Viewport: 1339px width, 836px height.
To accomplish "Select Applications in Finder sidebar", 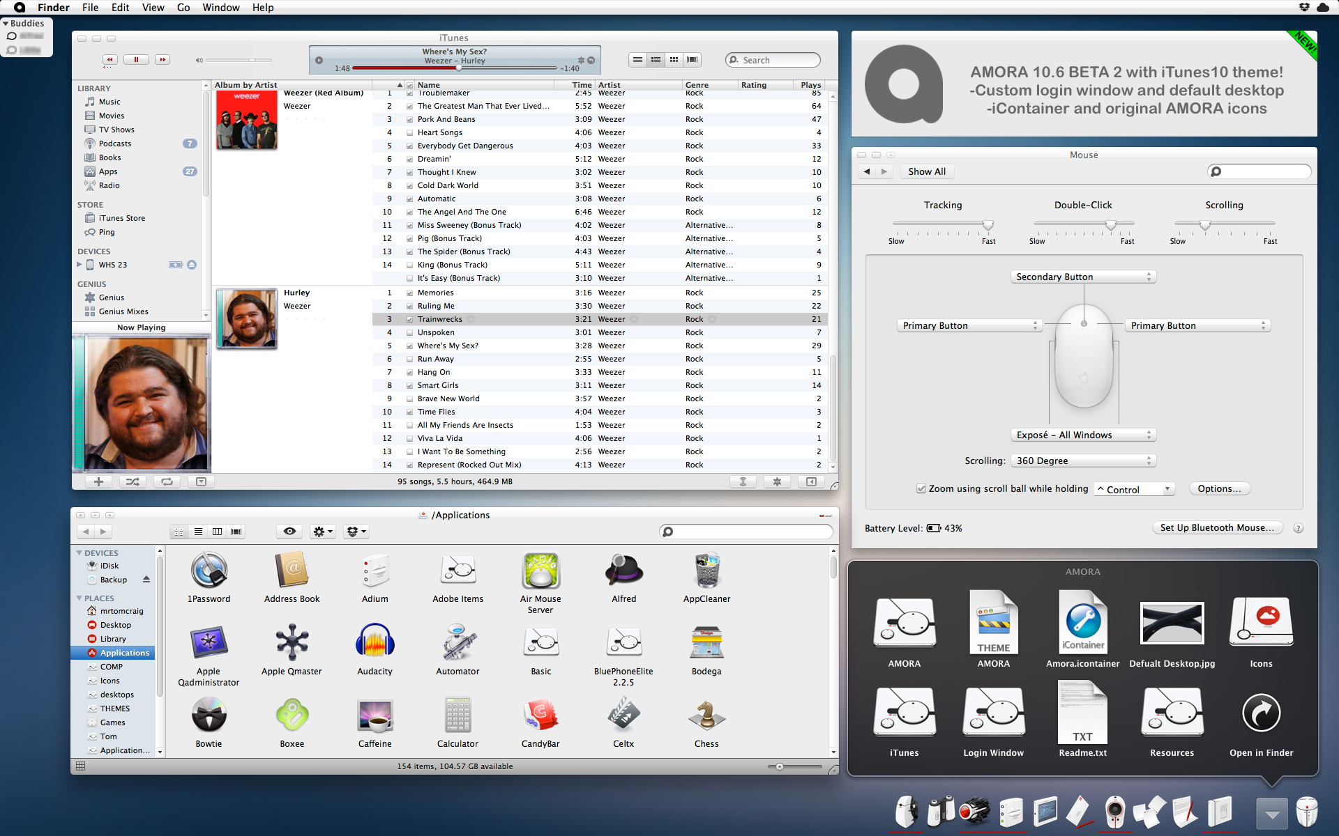I will point(113,653).
